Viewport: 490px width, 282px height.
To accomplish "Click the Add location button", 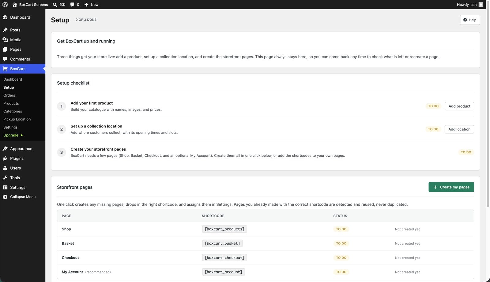I will 459,129.
